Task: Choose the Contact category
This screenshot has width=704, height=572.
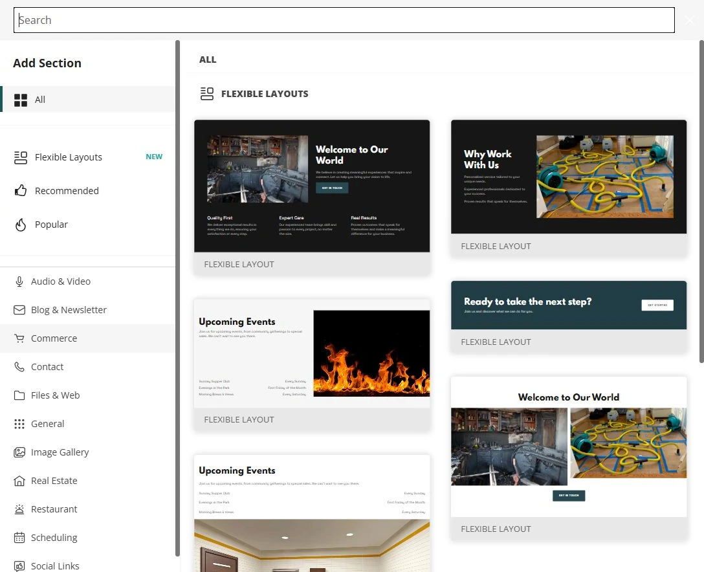Action: (47, 367)
